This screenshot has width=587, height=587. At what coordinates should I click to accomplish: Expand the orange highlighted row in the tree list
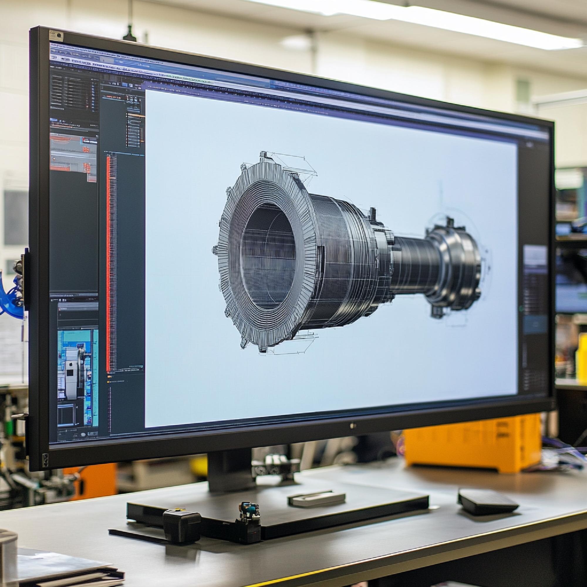click(x=135, y=115)
